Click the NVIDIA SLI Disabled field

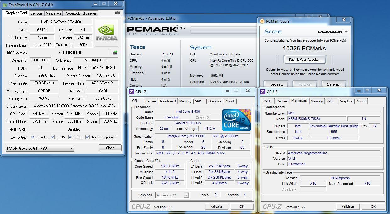(x=74, y=129)
